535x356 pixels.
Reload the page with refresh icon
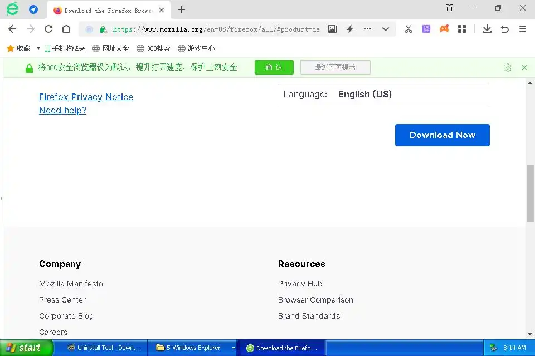(48, 29)
